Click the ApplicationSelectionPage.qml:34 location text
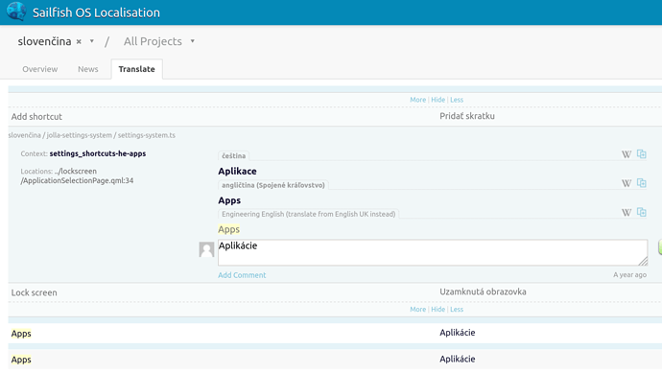 pyautogui.click(x=78, y=180)
